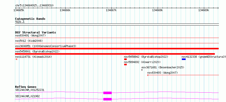Click the blue nsv4132338 variant block
Screen dimensions: 226x102
tap(184, 59)
